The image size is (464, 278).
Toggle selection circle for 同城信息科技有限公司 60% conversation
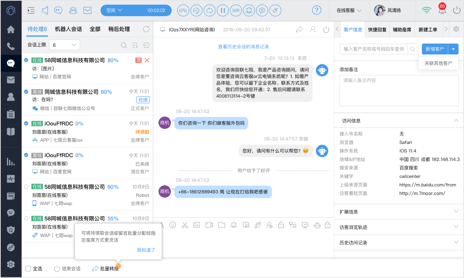(26, 92)
